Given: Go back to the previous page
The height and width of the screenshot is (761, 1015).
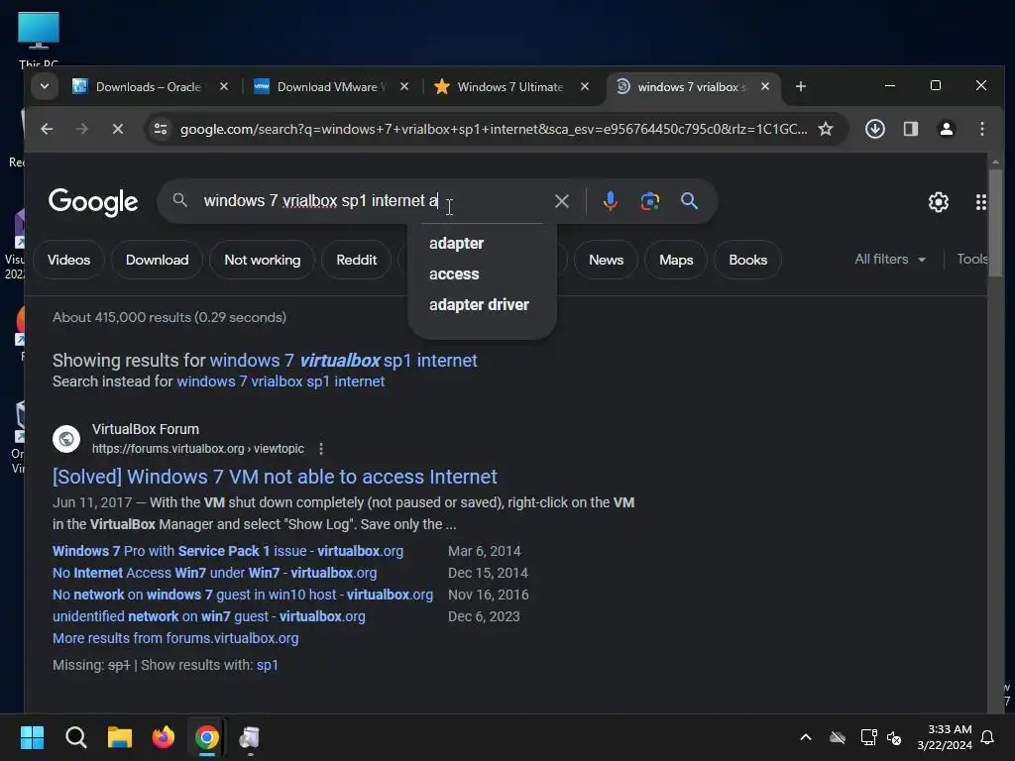Looking at the screenshot, I should pos(47,129).
